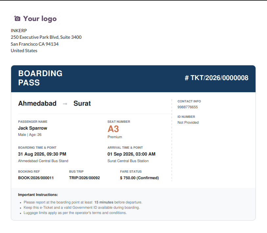This screenshot has width=267, height=233.
Task: Click the camera icon in logo placeholder
Action: click(17, 18)
